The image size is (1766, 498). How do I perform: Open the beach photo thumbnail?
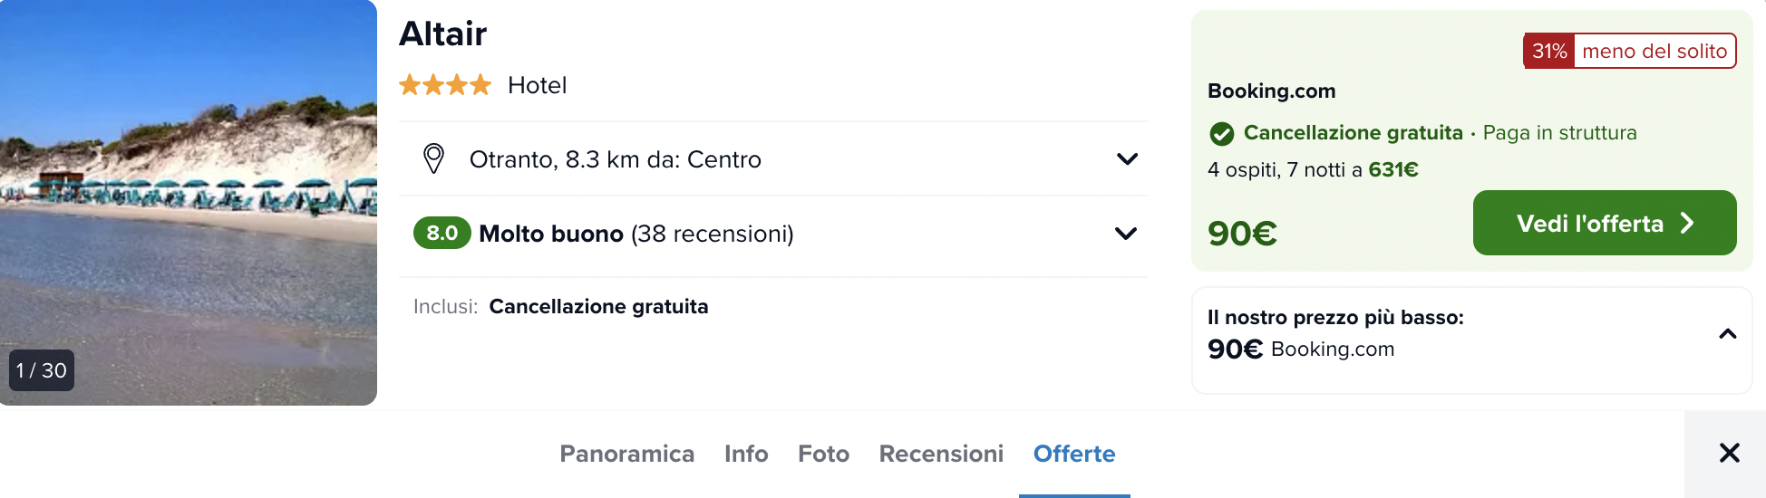(189, 203)
